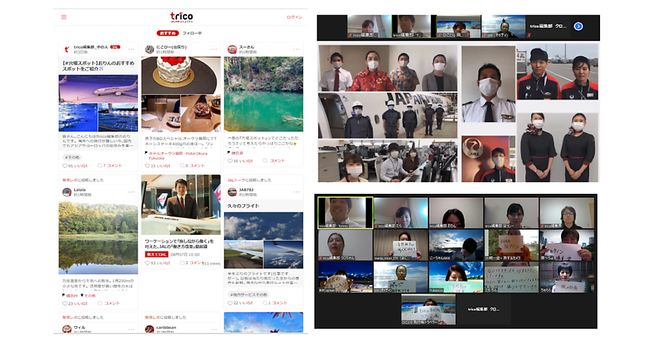Switch to the フォロー中 tab
The height and width of the screenshot is (343, 654).
click(192, 33)
